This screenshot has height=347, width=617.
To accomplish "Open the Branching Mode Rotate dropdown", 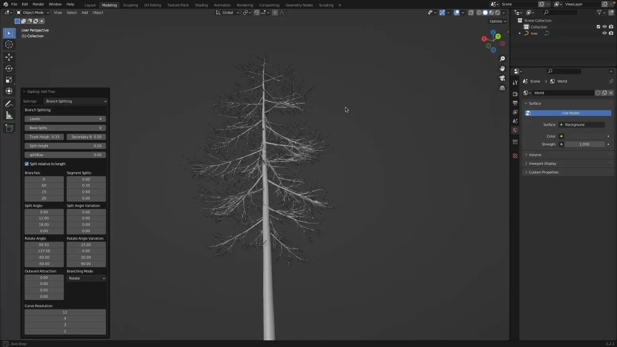I will (x=86, y=278).
